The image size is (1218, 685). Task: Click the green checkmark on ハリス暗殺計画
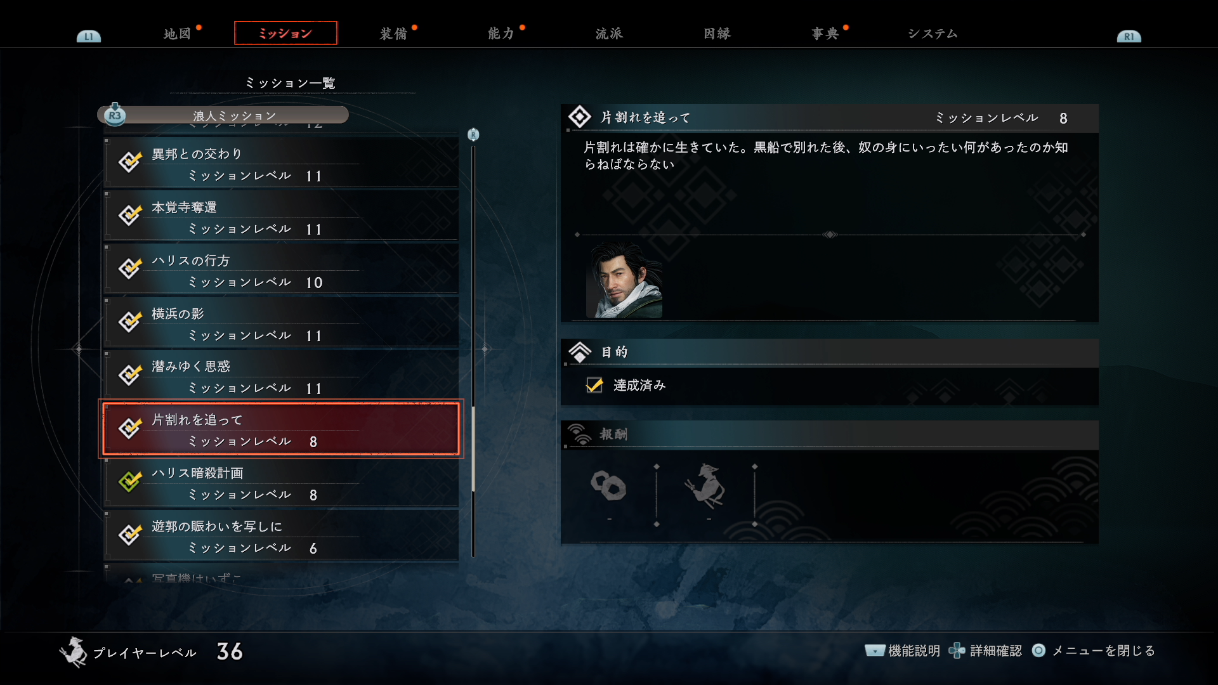pos(130,481)
